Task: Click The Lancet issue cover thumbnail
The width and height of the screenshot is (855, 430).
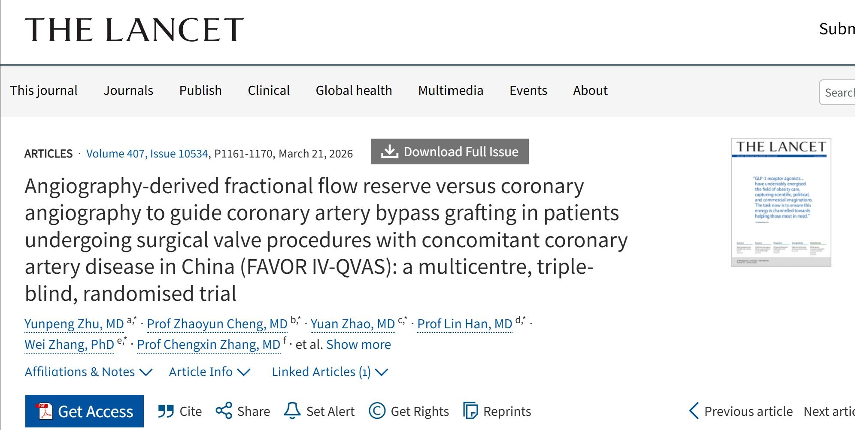Action: pyautogui.click(x=781, y=202)
